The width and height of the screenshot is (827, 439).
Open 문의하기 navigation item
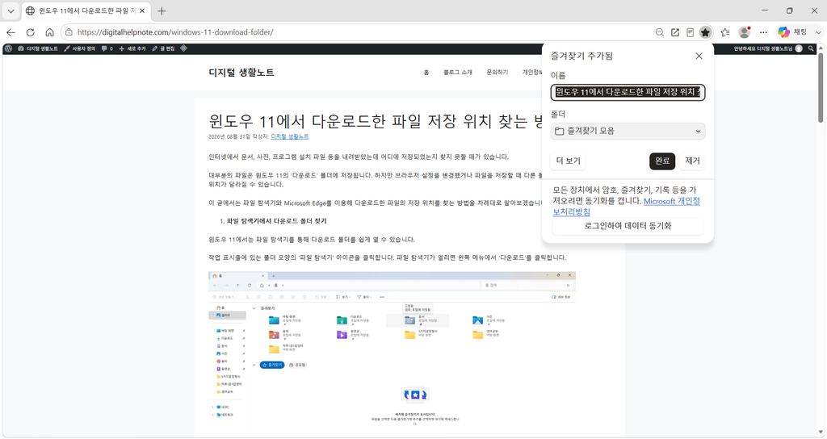pos(497,73)
